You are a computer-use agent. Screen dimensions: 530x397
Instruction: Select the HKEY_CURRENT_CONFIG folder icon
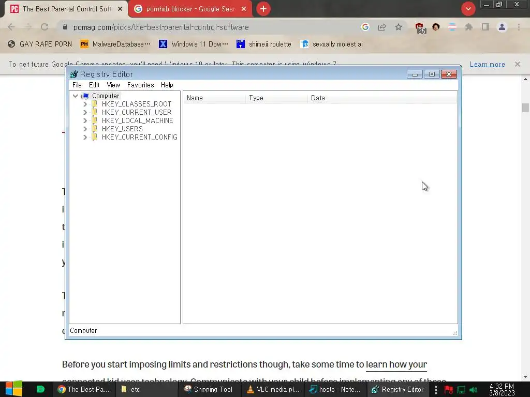click(x=95, y=136)
